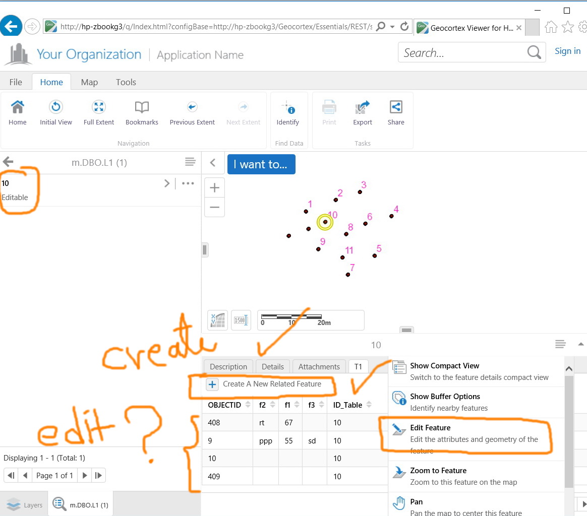Reset the map with Initial View
Image resolution: width=587 pixels, height=516 pixels.
point(56,113)
